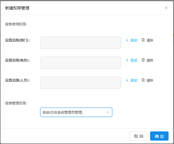Click the 设置范围(部门) input box
The image size is (174, 144).
pos(81,43)
